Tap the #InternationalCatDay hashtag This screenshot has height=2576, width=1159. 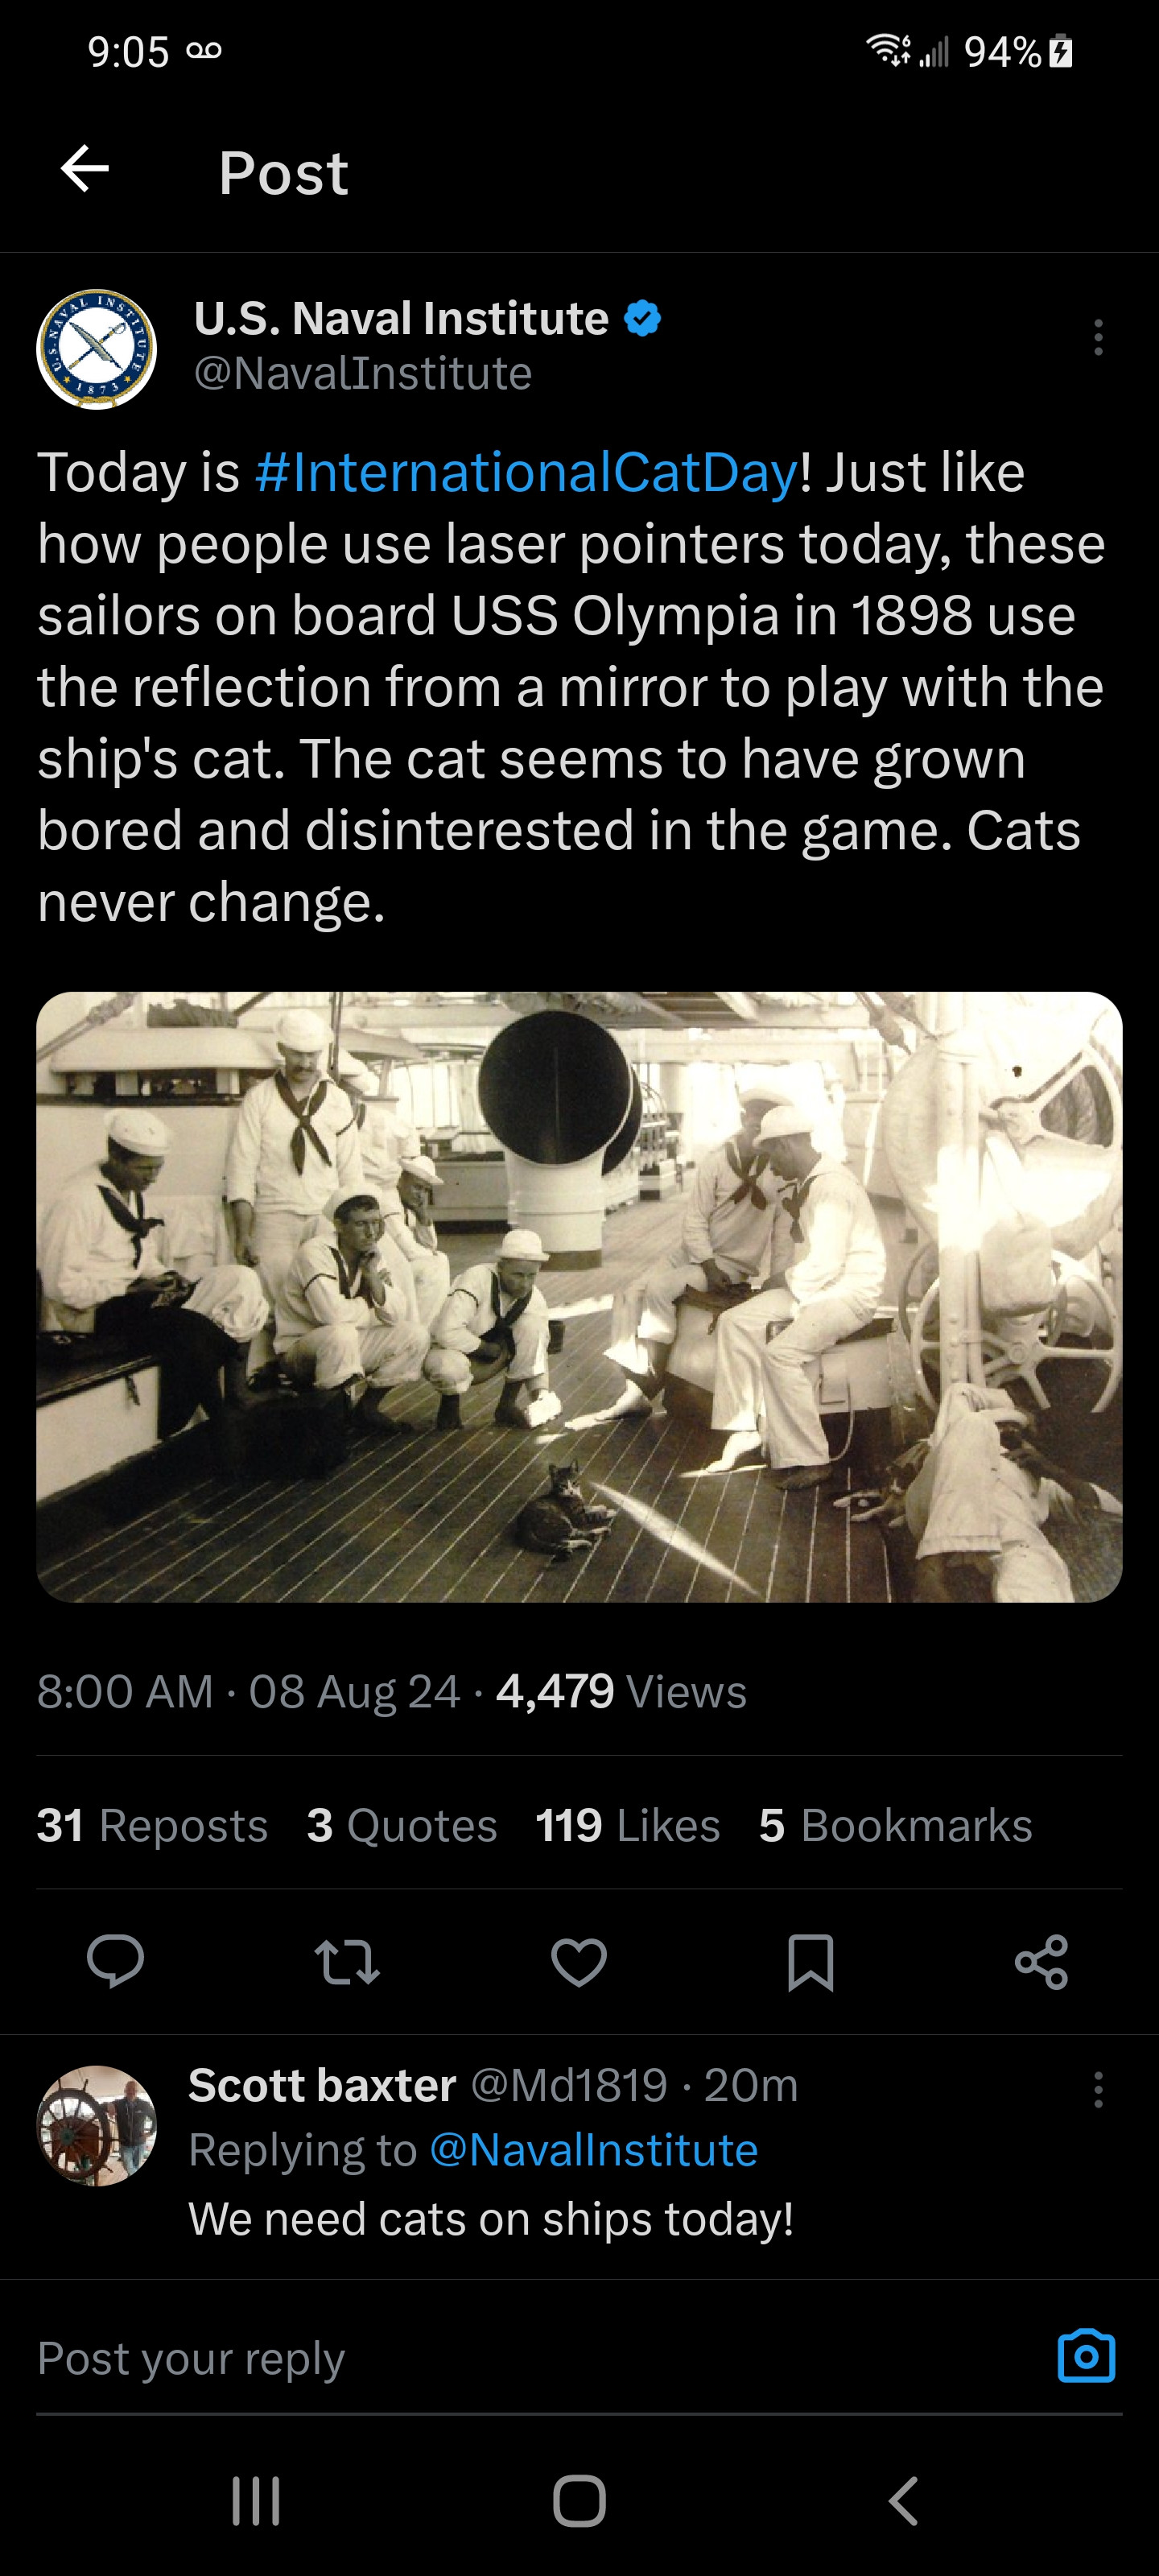[527, 472]
